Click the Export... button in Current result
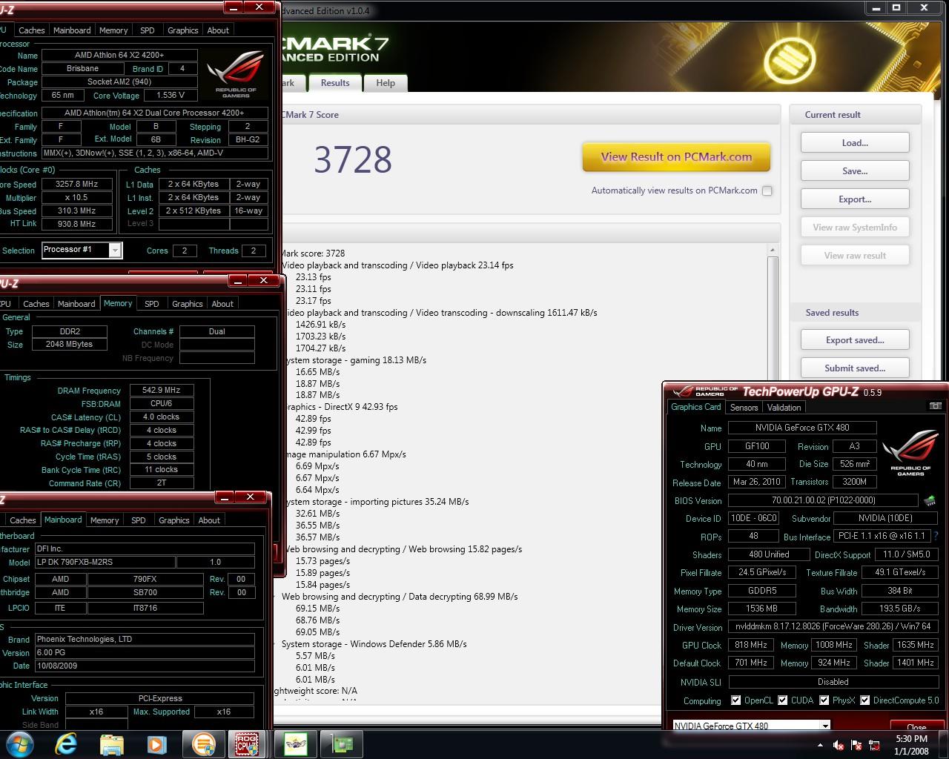The width and height of the screenshot is (949, 759). [855, 199]
